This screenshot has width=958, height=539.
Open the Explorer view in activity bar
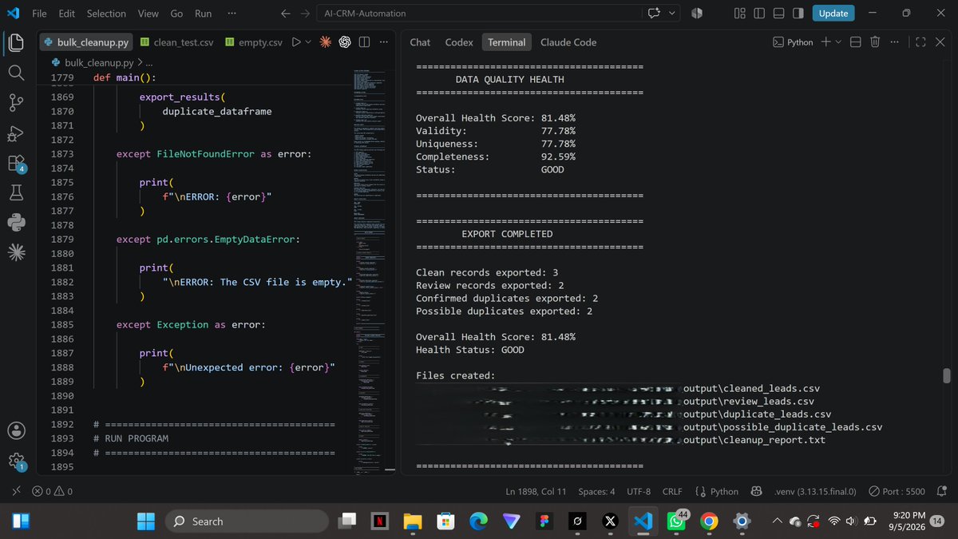click(x=17, y=42)
